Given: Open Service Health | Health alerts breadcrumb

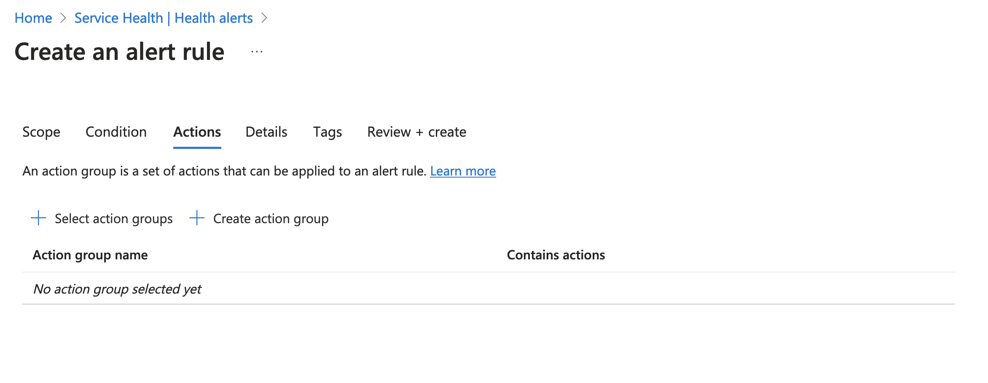Looking at the screenshot, I should [164, 18].
